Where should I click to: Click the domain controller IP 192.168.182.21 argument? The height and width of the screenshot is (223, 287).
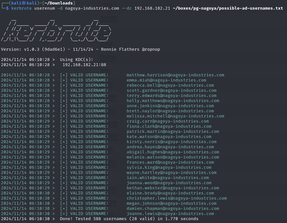[x=152, y=8]
